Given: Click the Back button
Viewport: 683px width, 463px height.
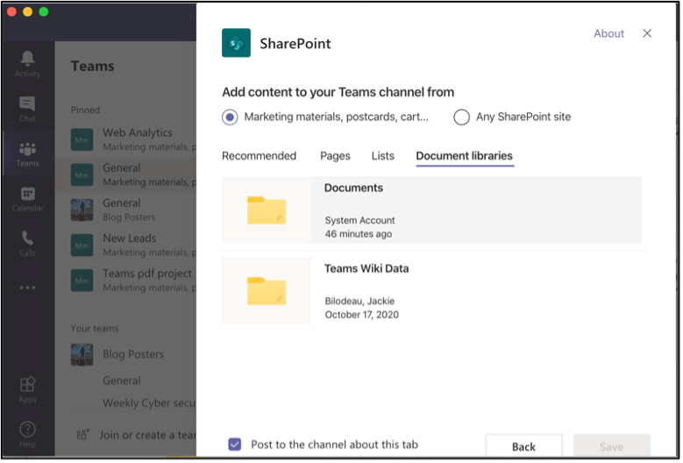Looking at the screenshot, I should [x=524, y=447].
